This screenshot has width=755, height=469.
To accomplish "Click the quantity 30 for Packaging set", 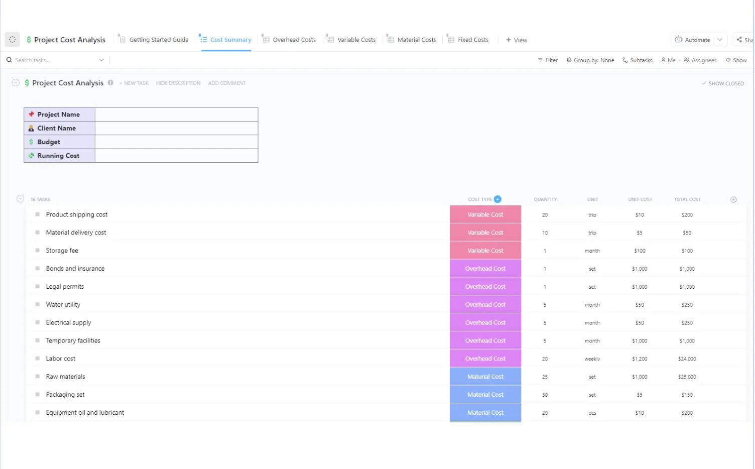I will 545,395.
